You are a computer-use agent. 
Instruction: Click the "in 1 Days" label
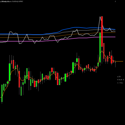coord(120,83)
